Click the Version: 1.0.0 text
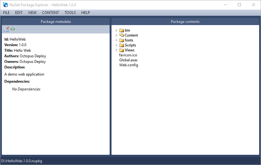This screenshot has width=261, height=165. pos(15,45)
